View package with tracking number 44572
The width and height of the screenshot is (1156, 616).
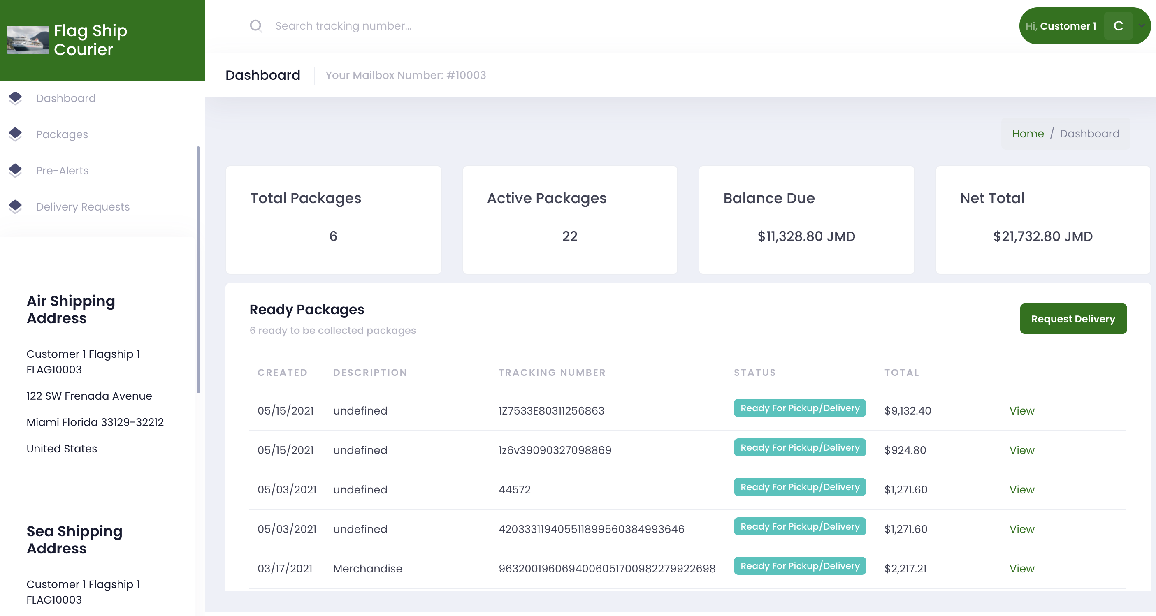point(1021,489)
